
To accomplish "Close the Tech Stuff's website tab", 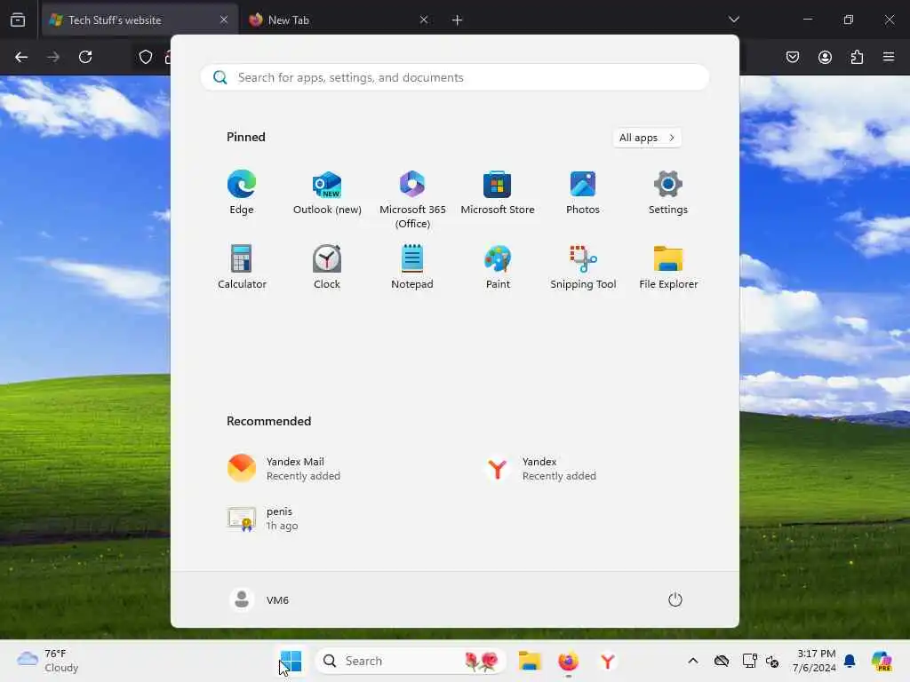I will (x=224, y=20).
